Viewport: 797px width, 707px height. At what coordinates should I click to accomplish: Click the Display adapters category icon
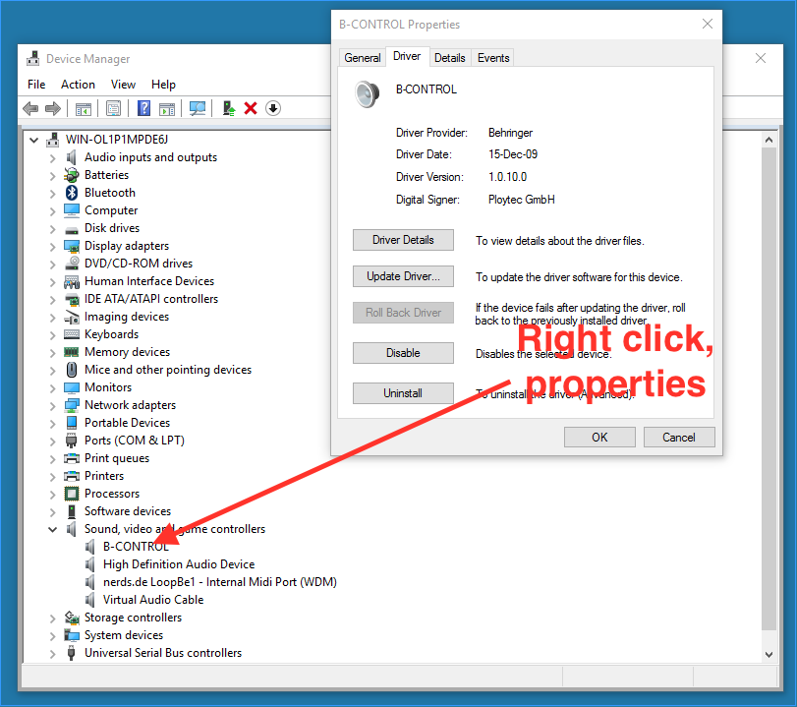[x=72, y=246]
